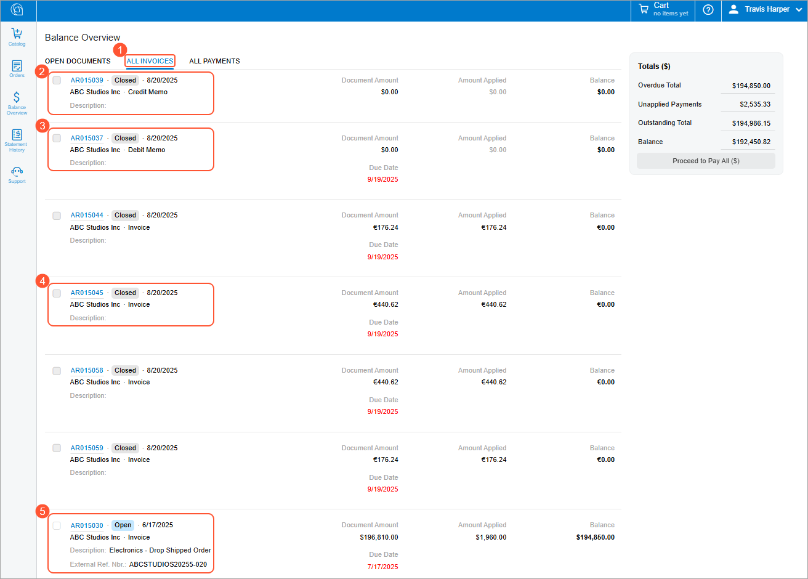Click the Open status badge on AR015030

click(x=123, y=525)
